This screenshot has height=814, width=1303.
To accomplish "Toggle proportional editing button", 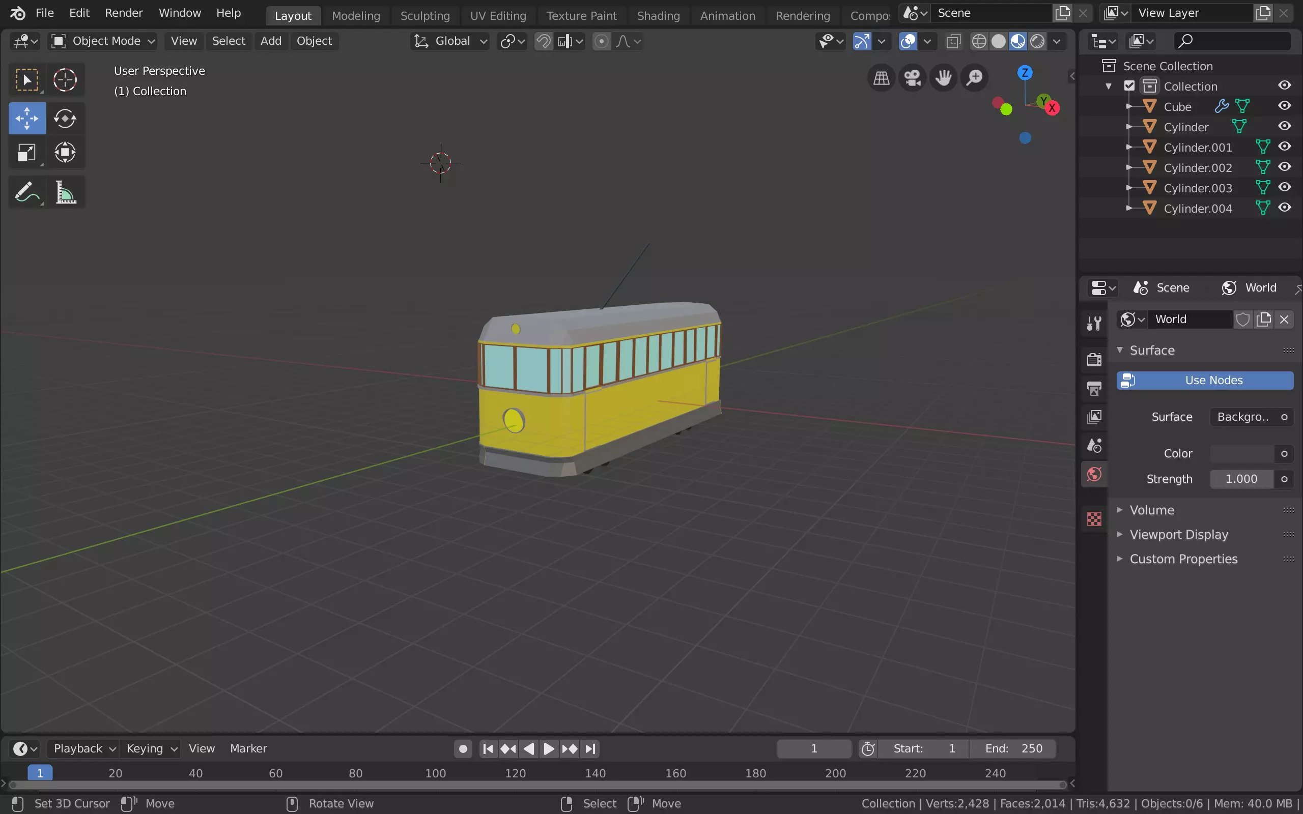I will (x=602, y=41).
